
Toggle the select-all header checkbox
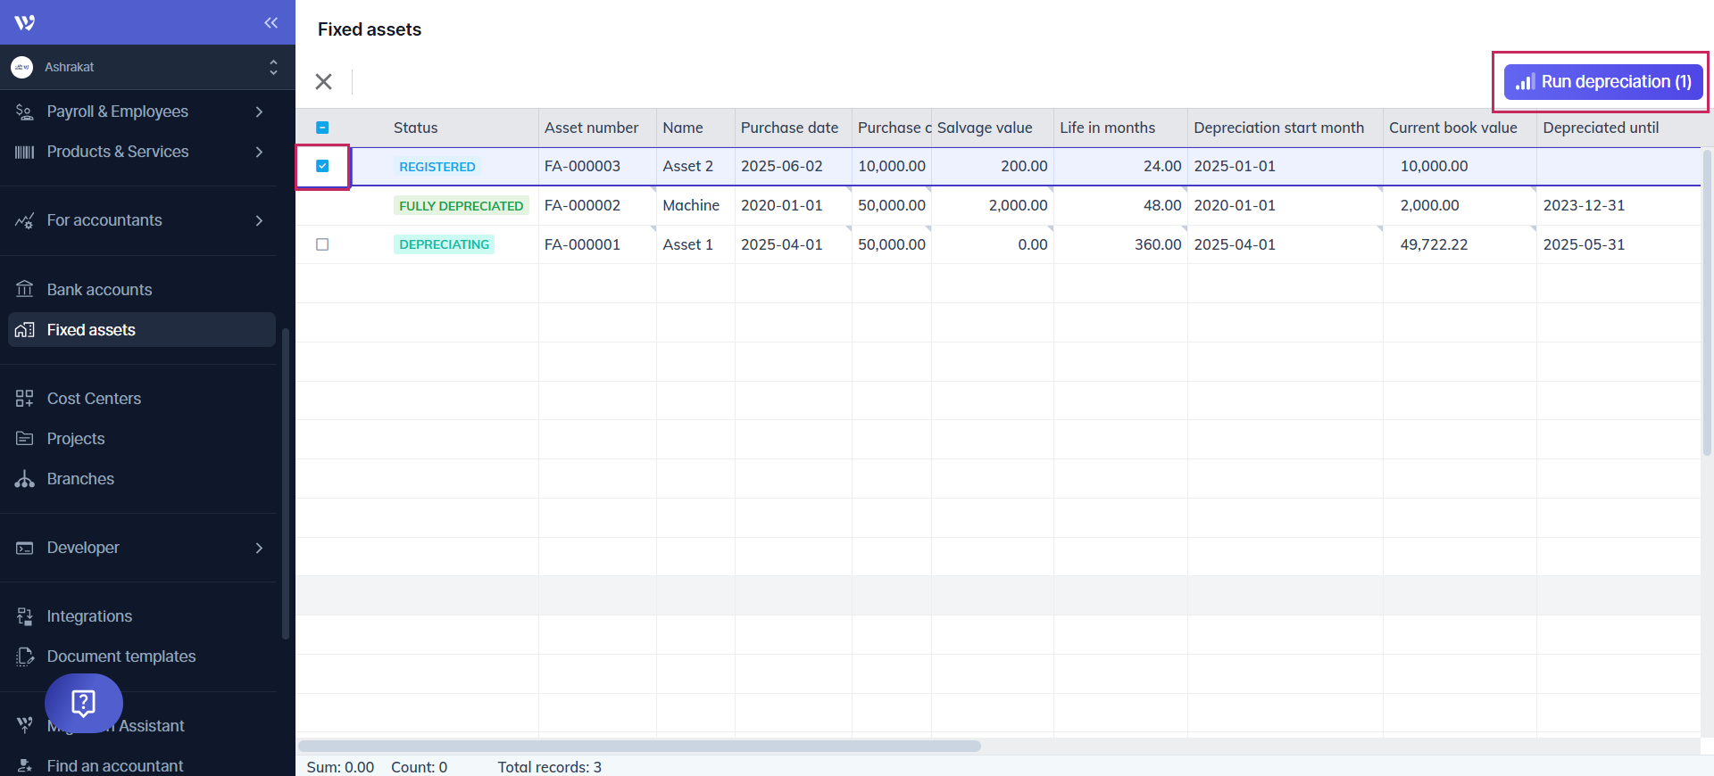[322, 128]
